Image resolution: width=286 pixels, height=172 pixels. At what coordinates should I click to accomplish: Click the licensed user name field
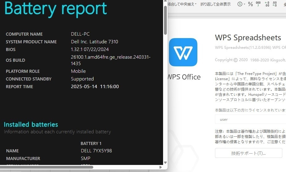point(250,119)
